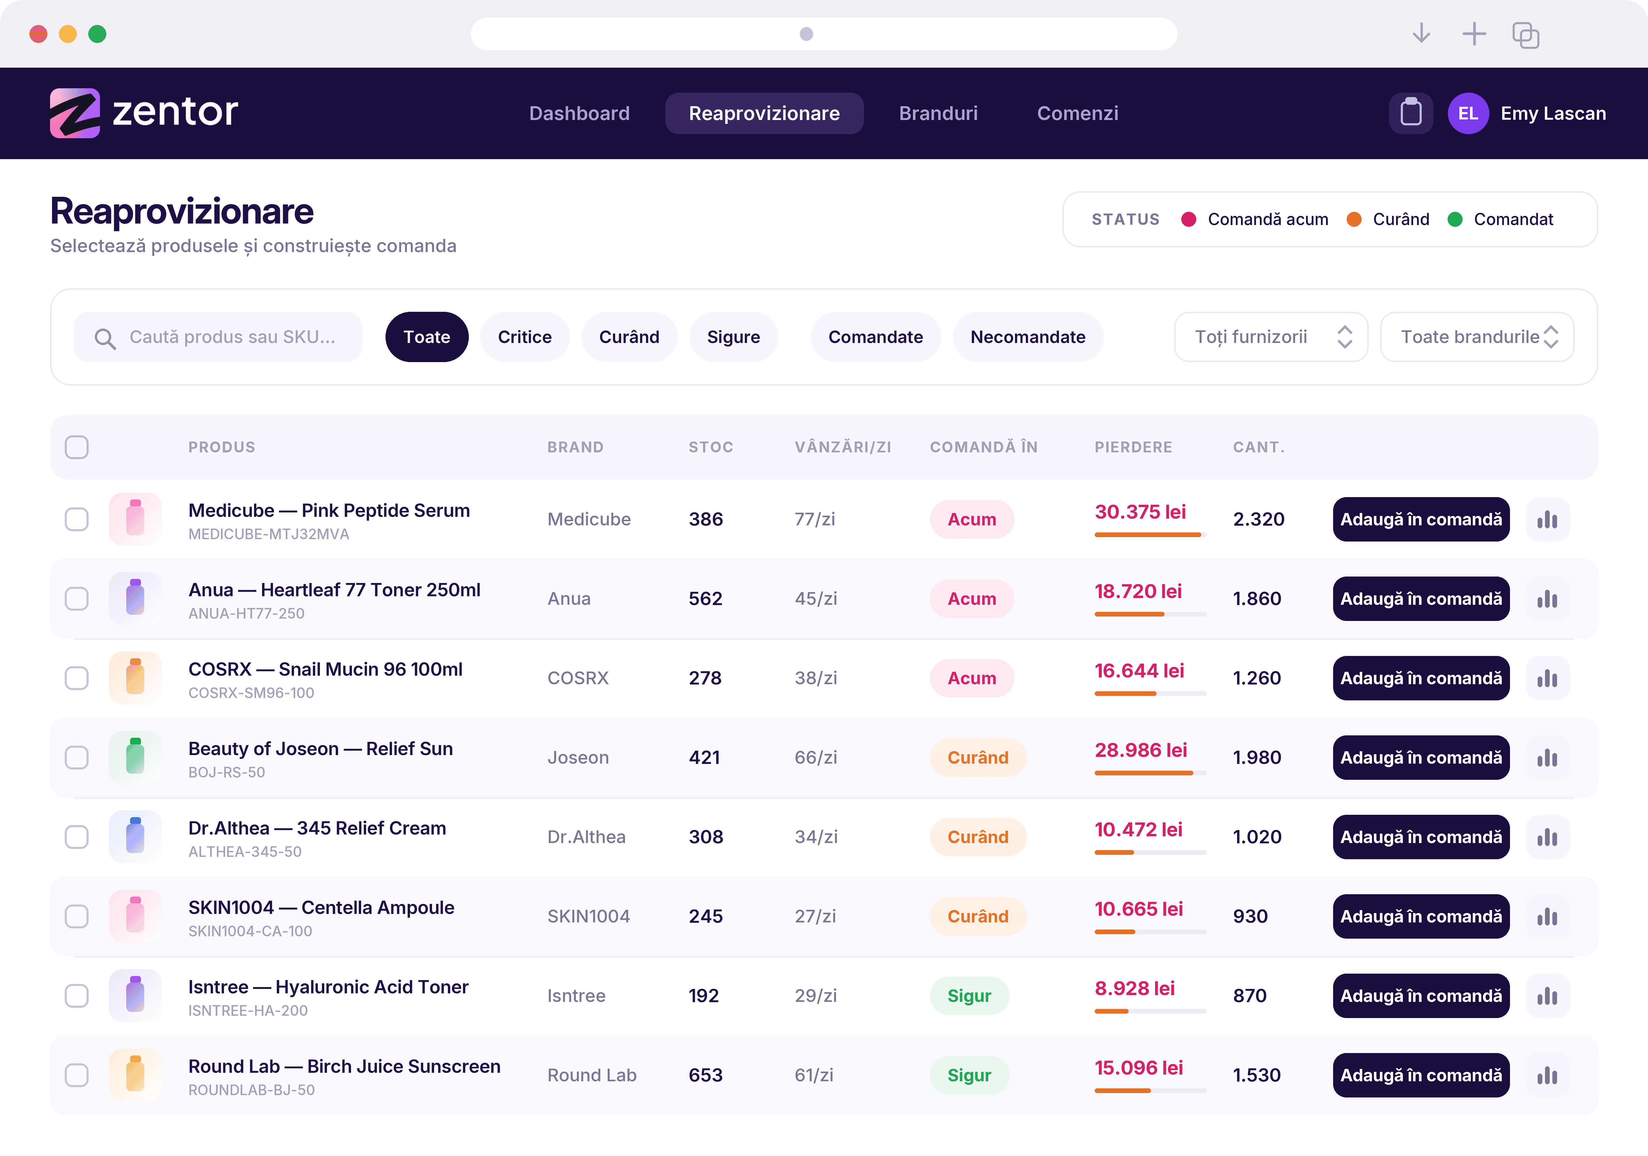Click the Anua purple bottle thumbnail
Viewport: 1648px width, 1156px height.
click(x=135, y=599)
